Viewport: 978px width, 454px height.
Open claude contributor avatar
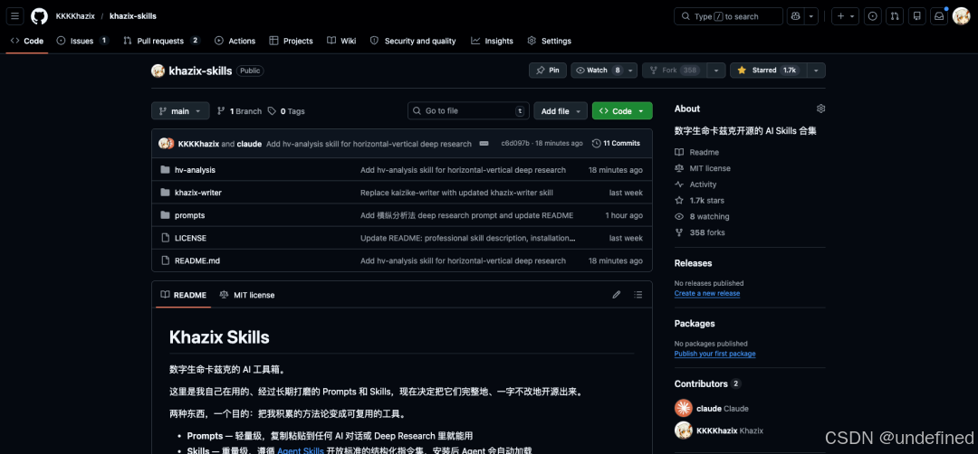(684, 409)
